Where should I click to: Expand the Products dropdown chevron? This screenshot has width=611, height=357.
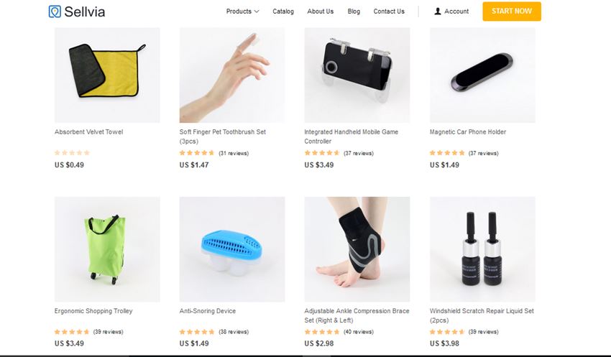[257, 11]
